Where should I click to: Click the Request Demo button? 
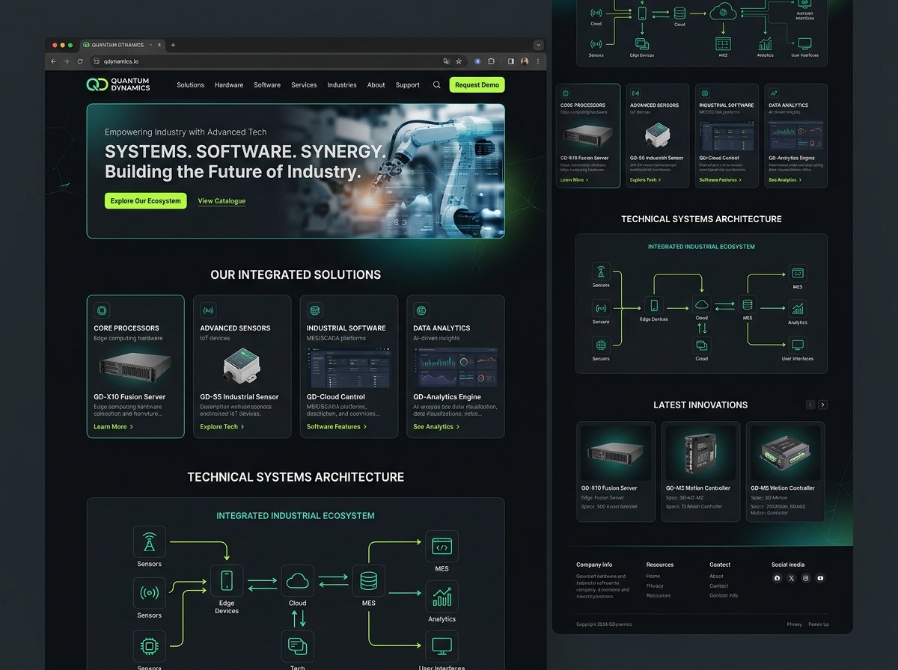click(x=477, y=84)
